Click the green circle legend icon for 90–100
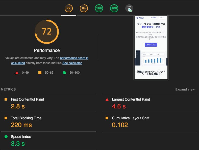The width and height of the screenshot is (199, 150). coord(64,73)
